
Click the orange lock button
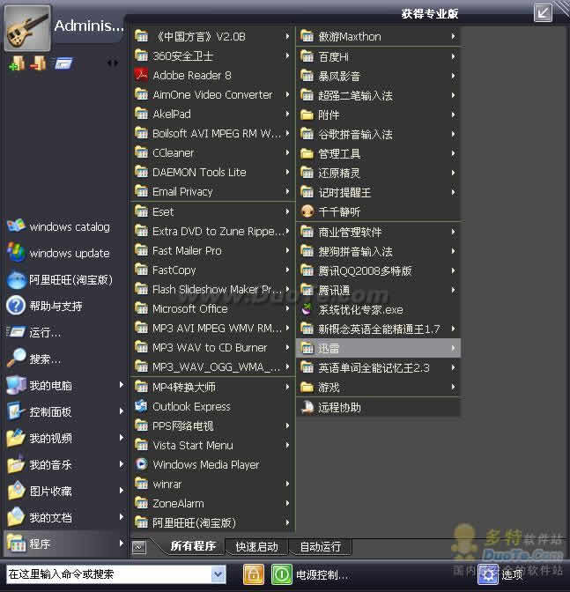point(254,574)
